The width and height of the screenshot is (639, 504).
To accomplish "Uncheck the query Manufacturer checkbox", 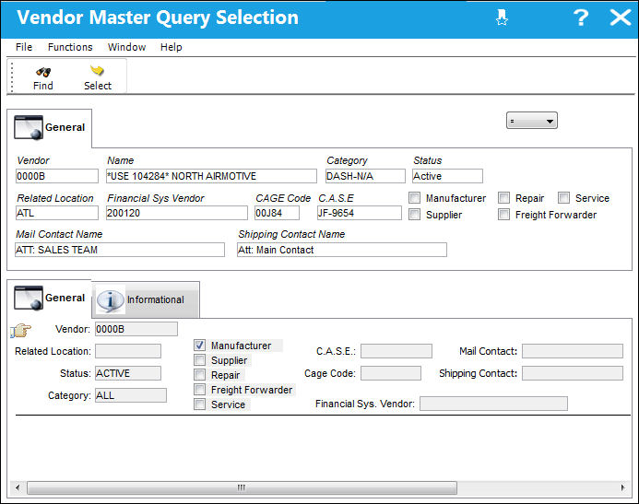I will pos(200,346).
